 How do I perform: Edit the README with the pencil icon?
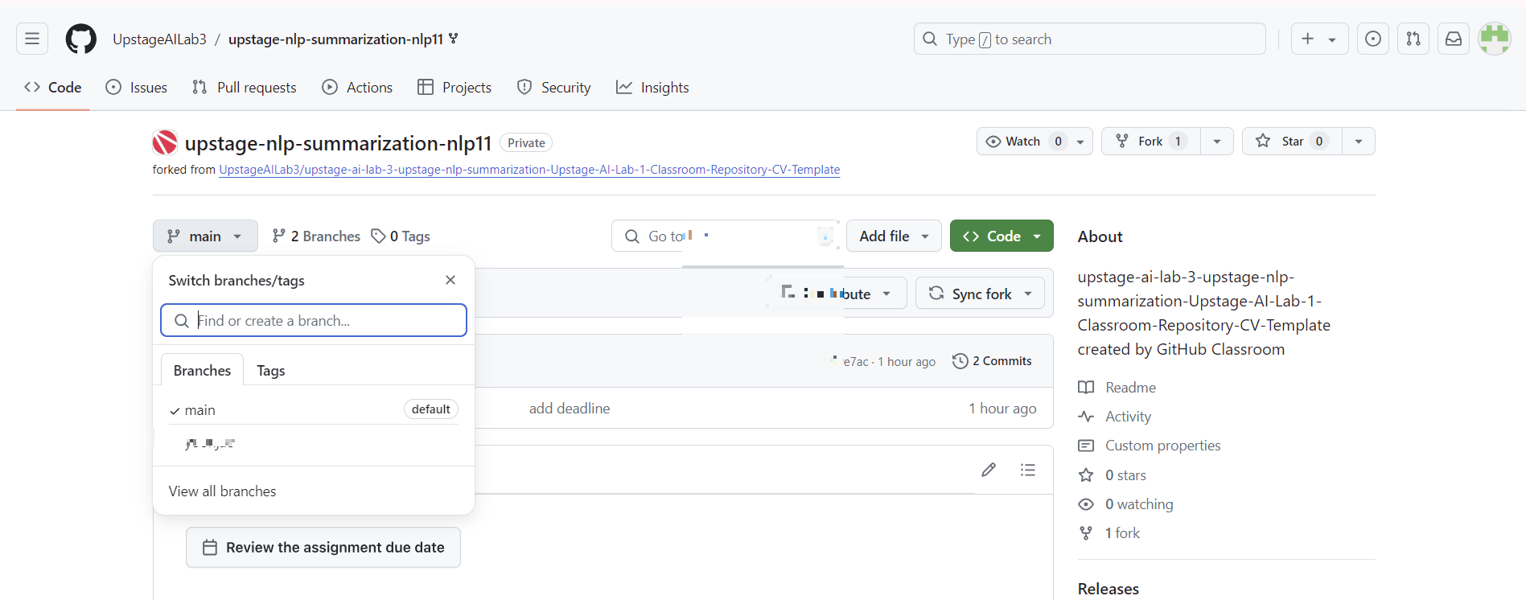coord(989,470)
